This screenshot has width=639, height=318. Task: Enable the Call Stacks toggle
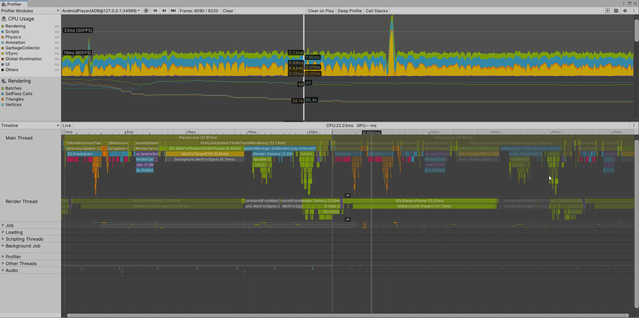pos(377,11)
